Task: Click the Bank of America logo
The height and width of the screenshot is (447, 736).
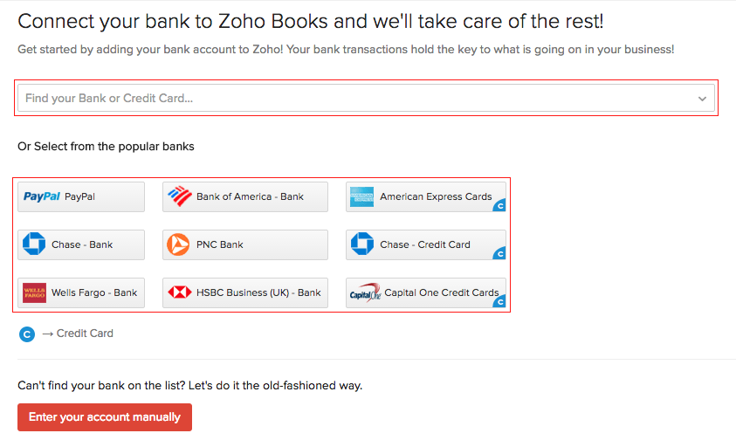Action: click(179, 197)
